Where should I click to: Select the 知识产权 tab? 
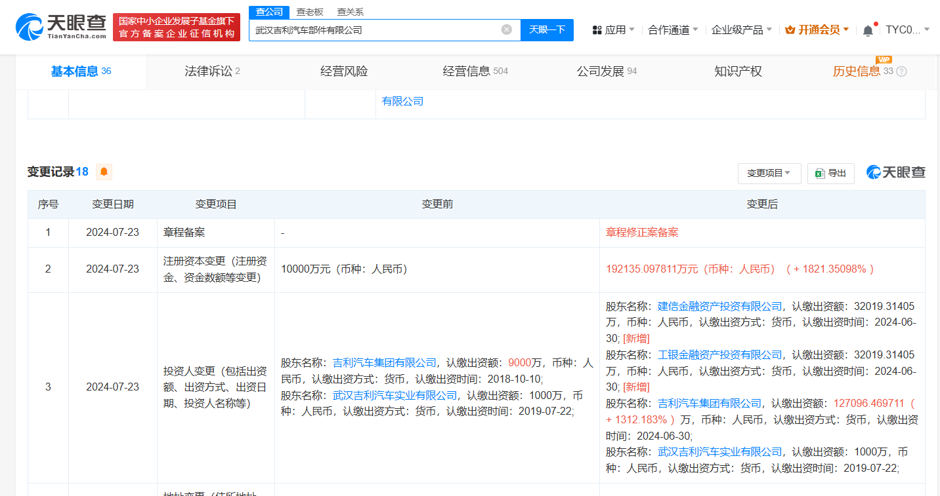point(738,71)
